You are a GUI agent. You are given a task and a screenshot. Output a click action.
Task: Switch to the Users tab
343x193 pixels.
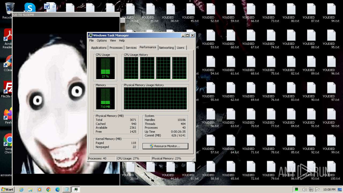[x=181, y=48]
